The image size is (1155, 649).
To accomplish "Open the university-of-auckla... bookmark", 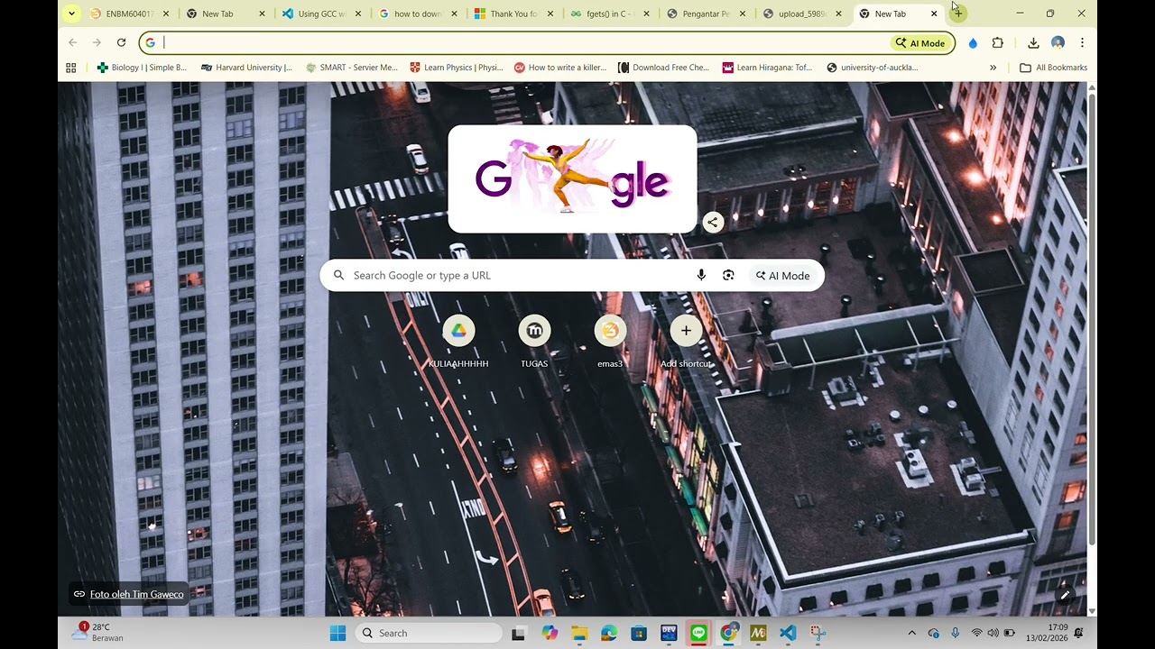I will pyautogui.click(x=873, y=68).
